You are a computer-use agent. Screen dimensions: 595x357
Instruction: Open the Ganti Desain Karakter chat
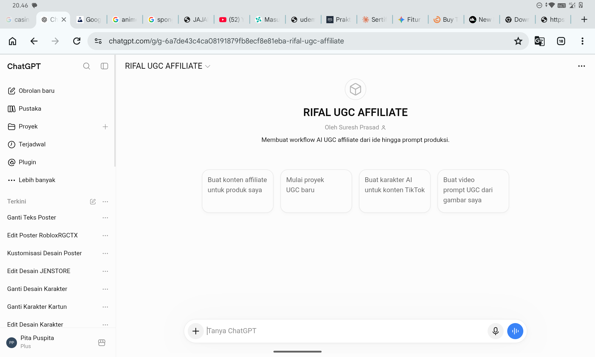(37, 289)
